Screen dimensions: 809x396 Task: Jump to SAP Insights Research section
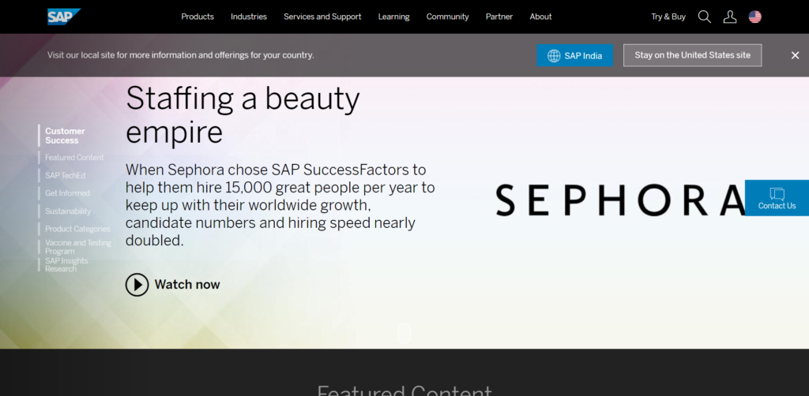coord(66,265)
